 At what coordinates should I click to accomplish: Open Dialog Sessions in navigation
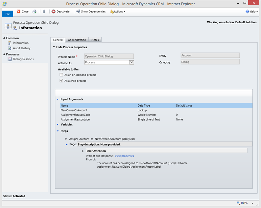pos(23,59)
